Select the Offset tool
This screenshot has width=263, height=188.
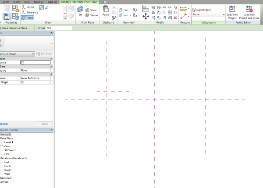[153, 13]
